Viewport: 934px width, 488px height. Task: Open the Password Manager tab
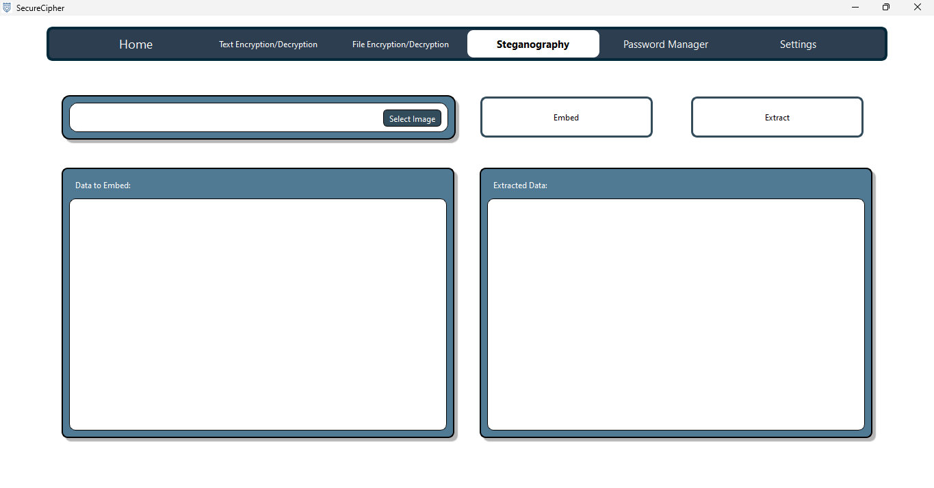tap(665, 44)
